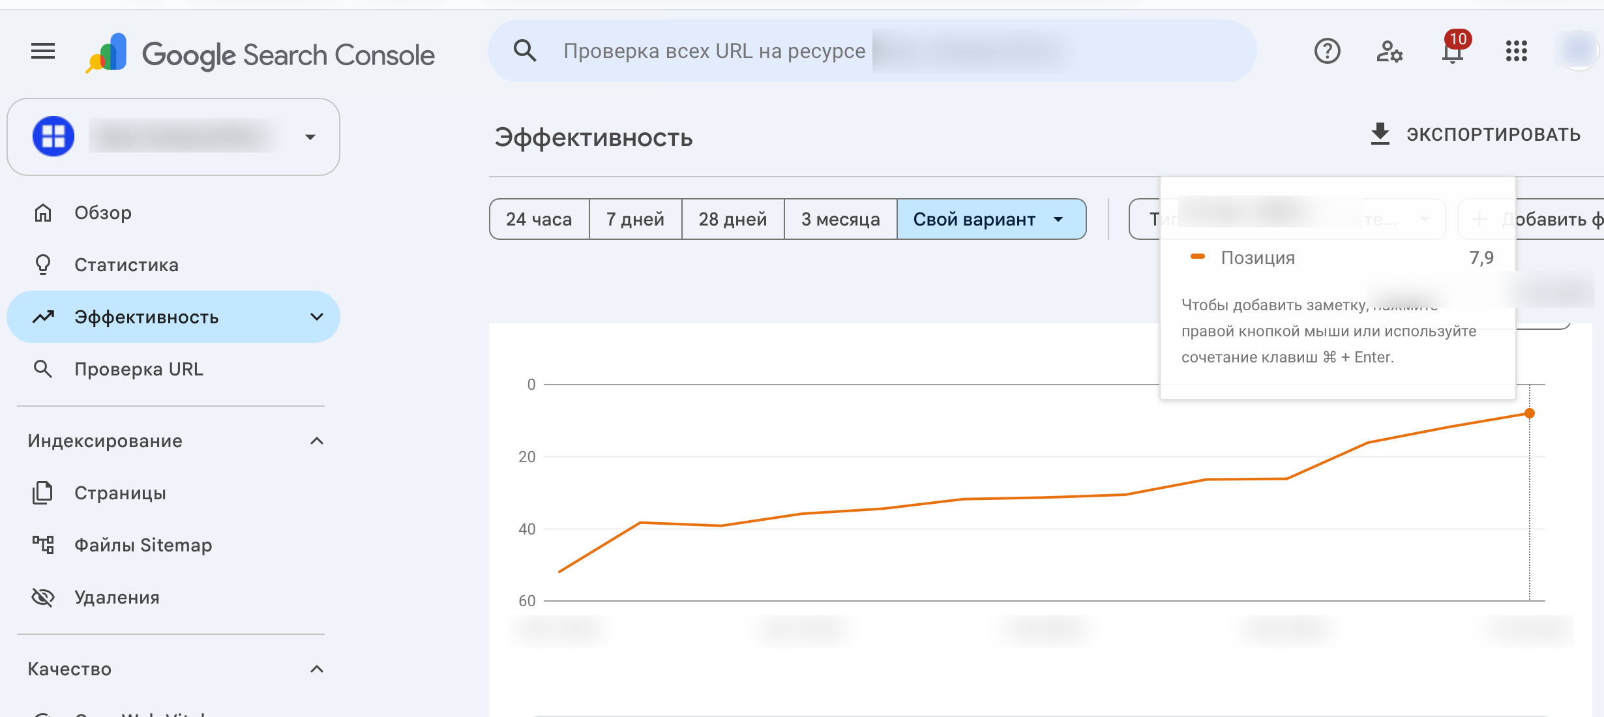Viewport: 1604px width, 717px height.
Task: Click the Эффективность trend arrow icon
Action: tap(43, 317)
